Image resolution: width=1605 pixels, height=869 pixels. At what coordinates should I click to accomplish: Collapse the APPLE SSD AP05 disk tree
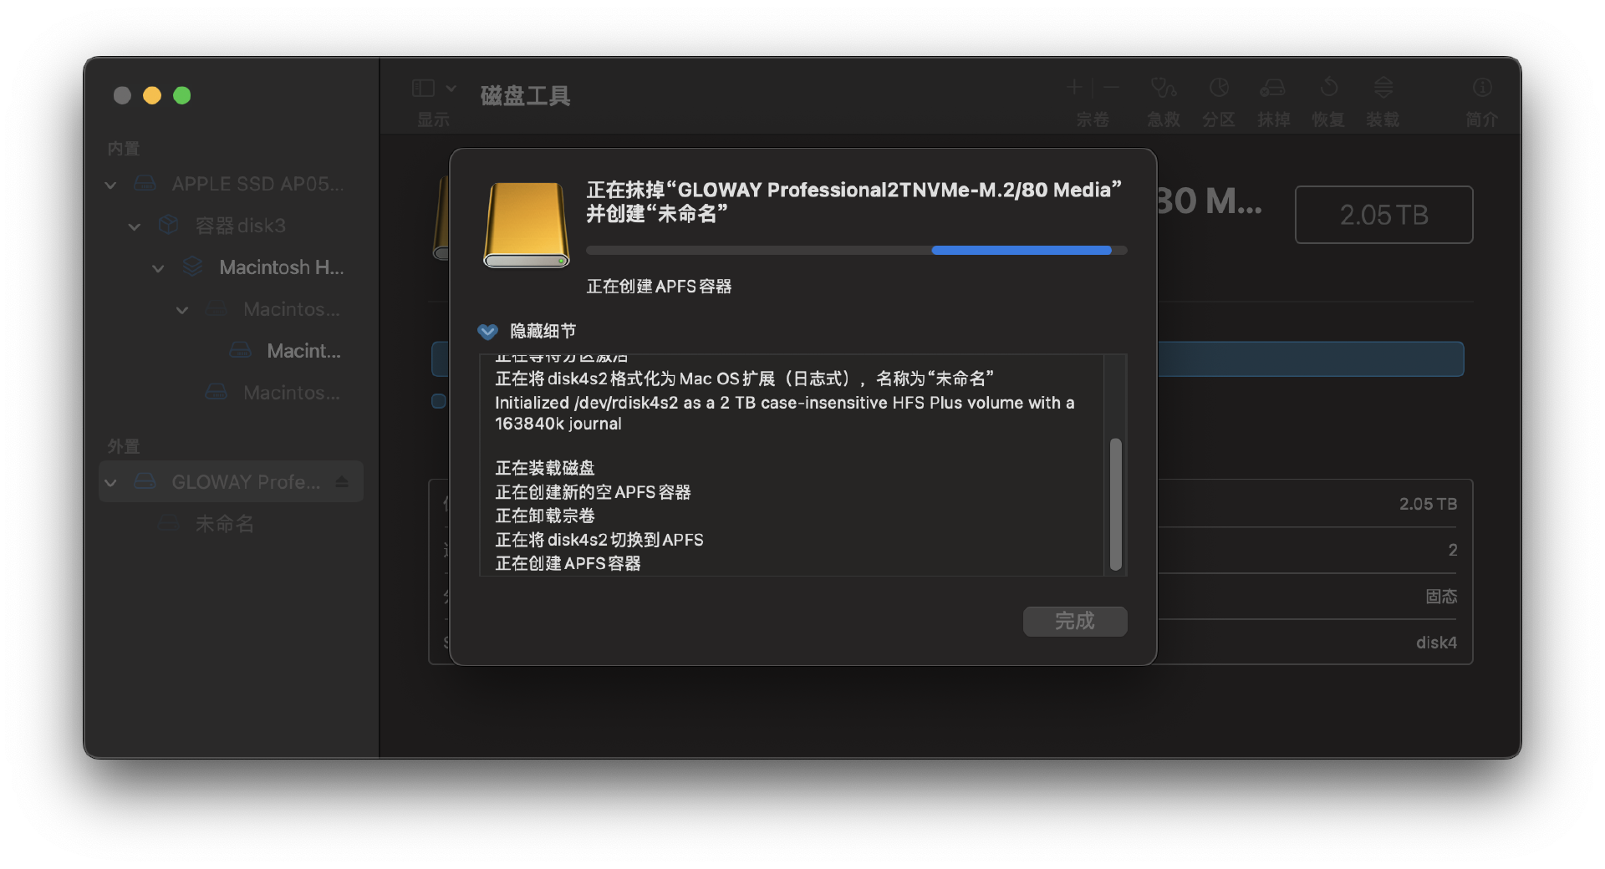pyautogui.click(x=110, y=185)
